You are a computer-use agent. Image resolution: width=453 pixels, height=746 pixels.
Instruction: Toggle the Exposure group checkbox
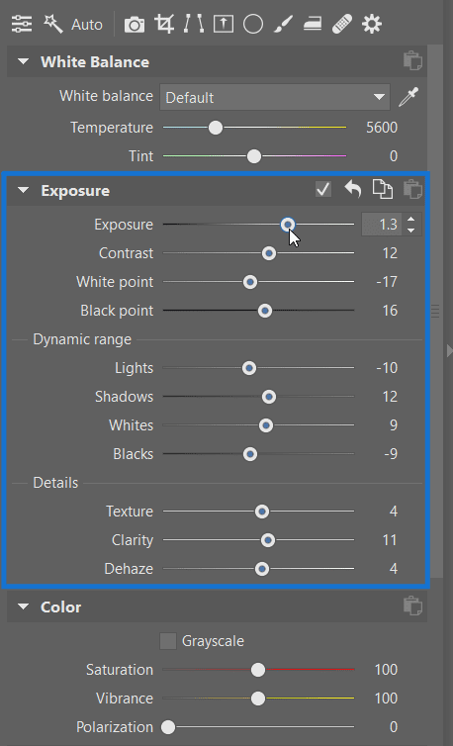pyautogui.click(x=323, y=190)
